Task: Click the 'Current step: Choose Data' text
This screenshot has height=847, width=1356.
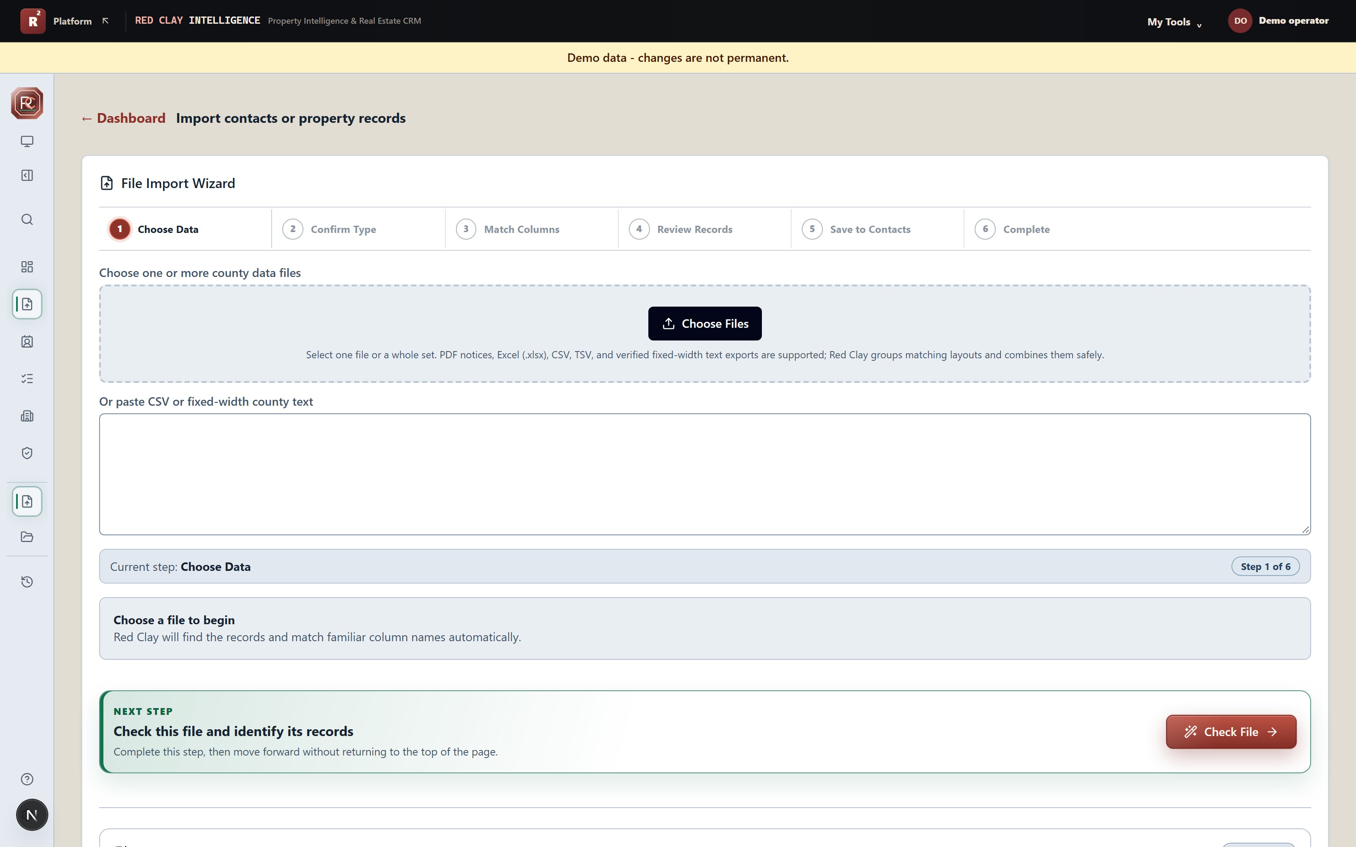Action: (181, 567)
